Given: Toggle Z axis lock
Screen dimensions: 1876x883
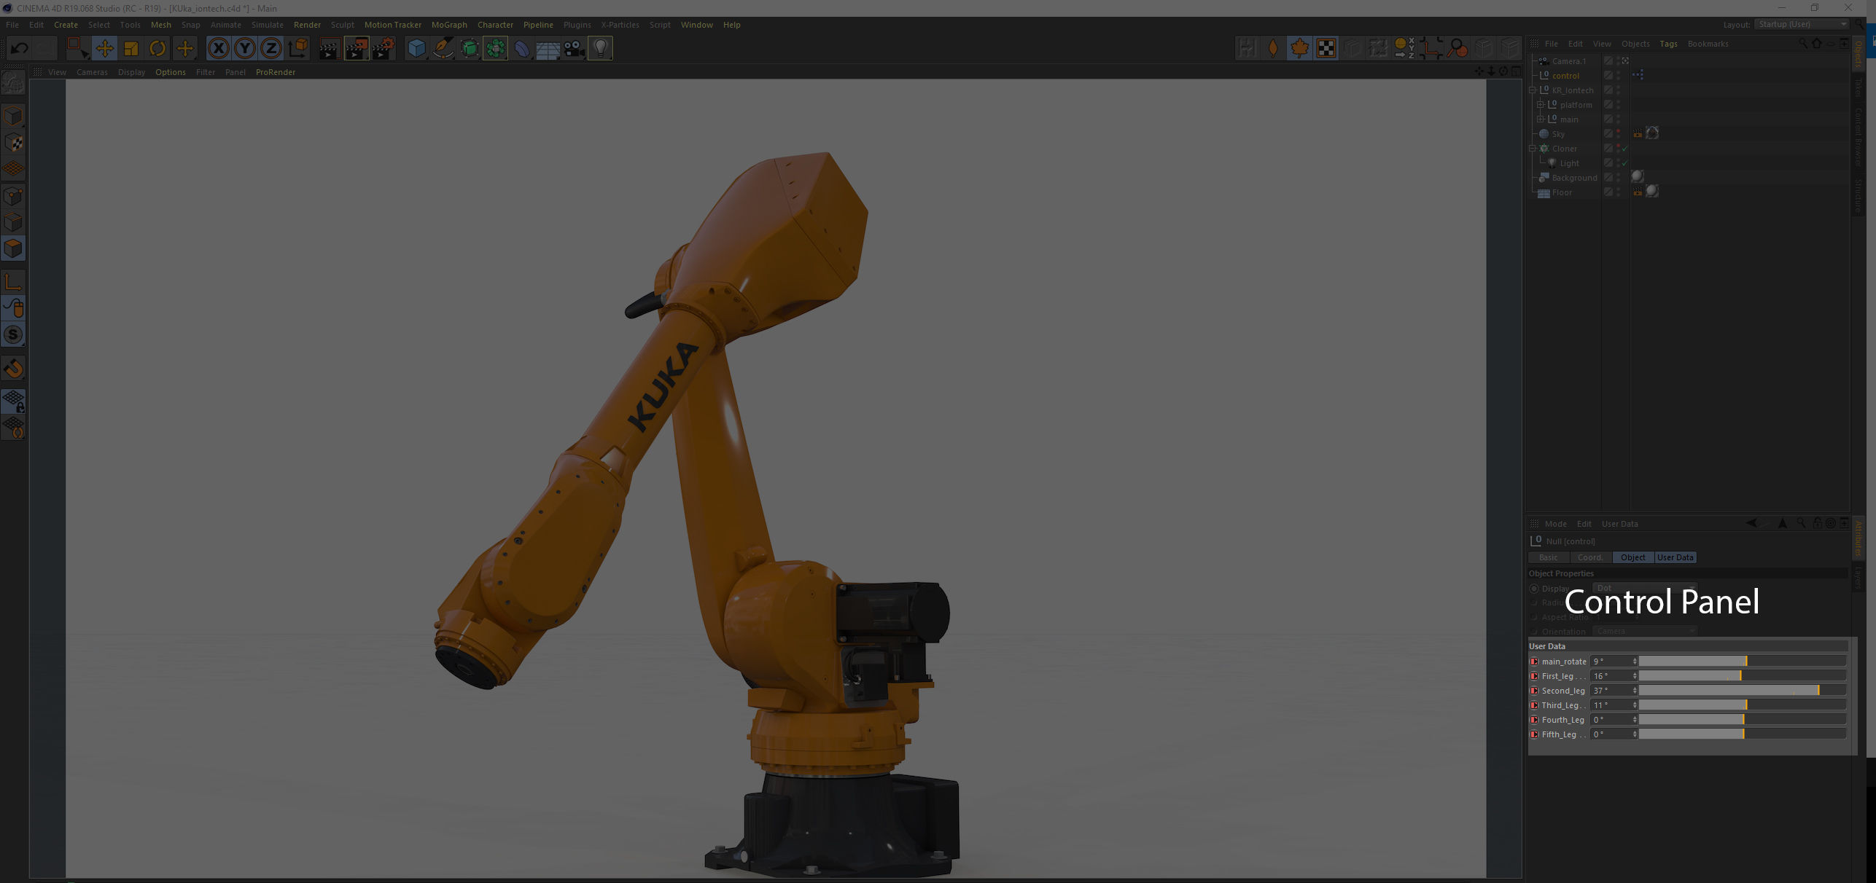Looking at the screenshot, I should 271,49.
